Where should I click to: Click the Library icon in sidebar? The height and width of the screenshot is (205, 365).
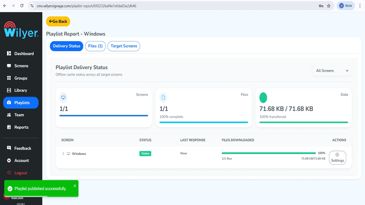coord(9,90)
